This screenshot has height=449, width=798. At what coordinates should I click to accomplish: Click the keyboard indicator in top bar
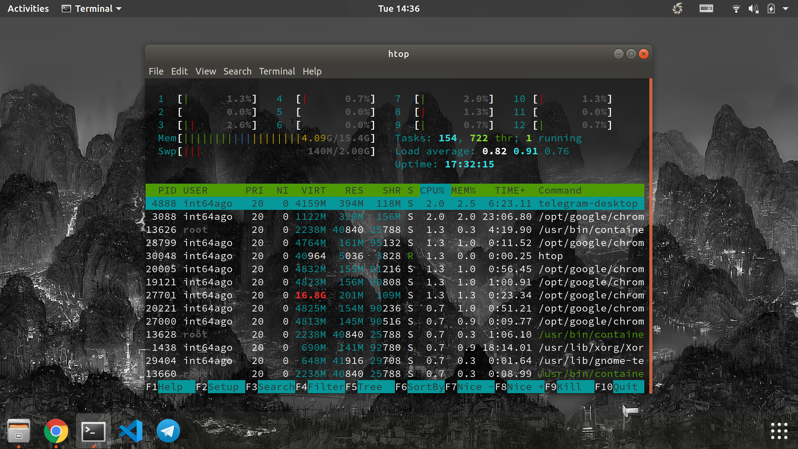pyautogui.click(x=706, y=9)
